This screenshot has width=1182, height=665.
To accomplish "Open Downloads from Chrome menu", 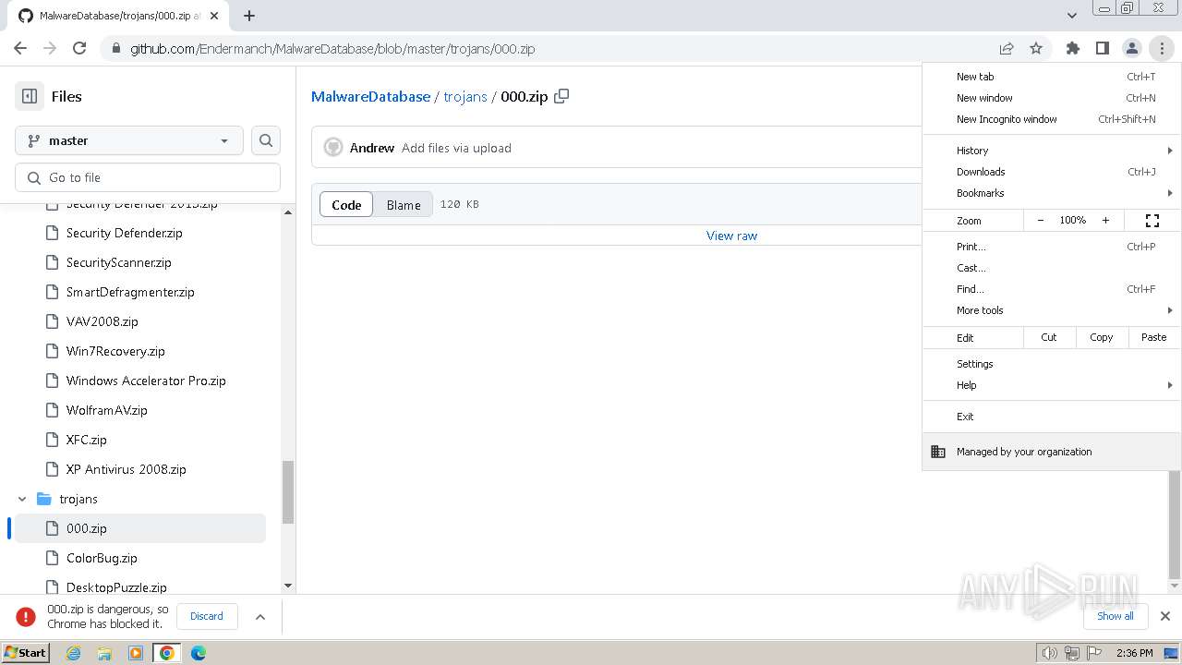I will coord(1052,172).
